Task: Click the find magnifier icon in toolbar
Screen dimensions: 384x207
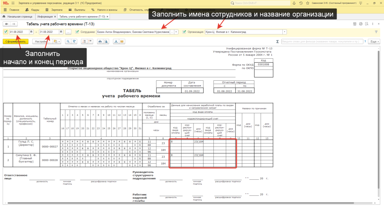Action: (68, 41)
